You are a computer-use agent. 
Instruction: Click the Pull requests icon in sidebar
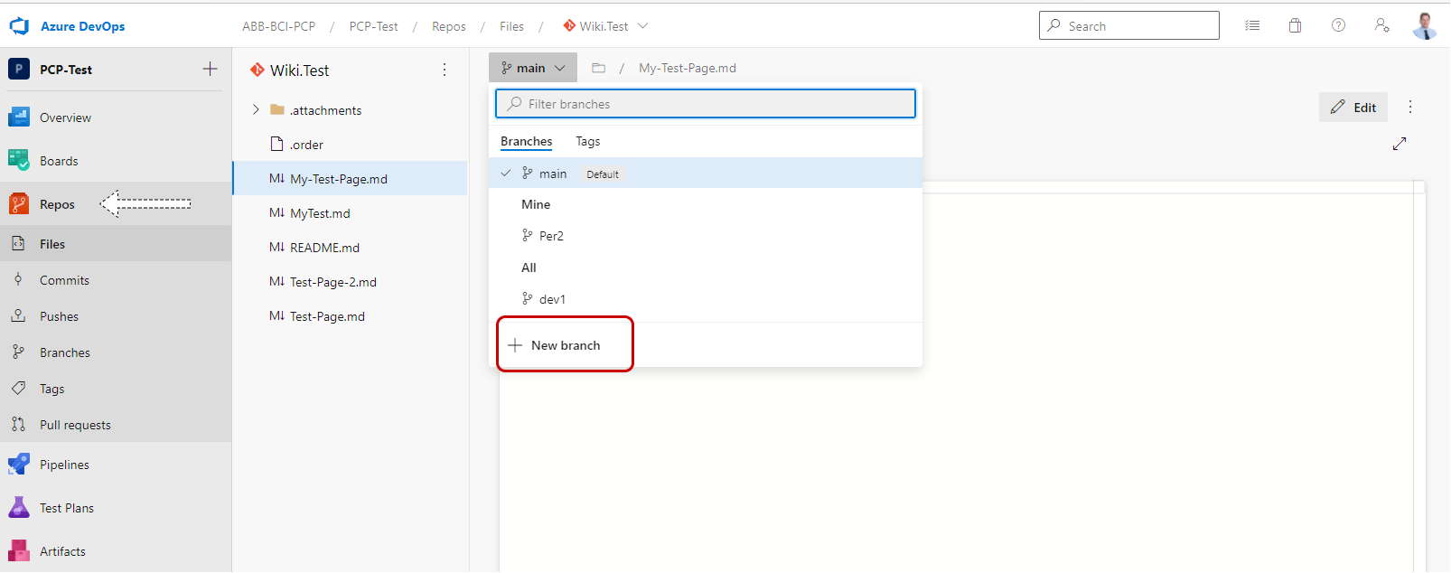coord(18,425)
